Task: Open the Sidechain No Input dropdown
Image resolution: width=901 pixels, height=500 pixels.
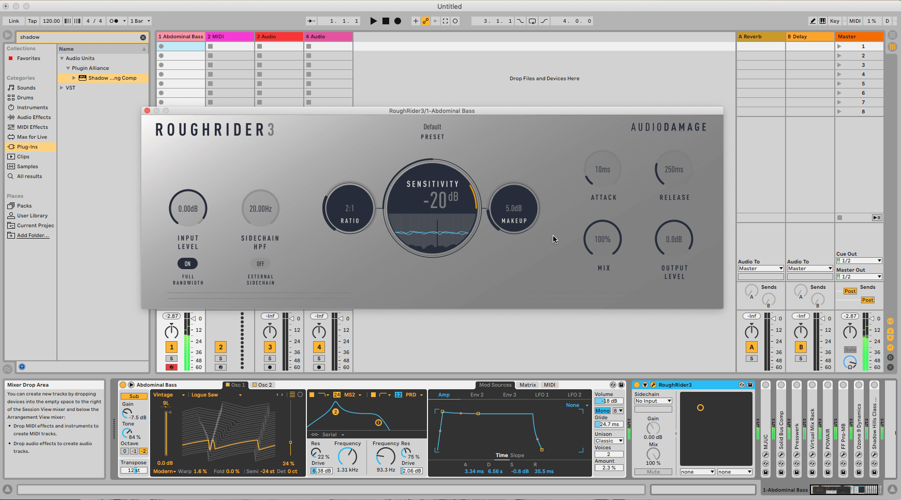Action: click(653, 401)
